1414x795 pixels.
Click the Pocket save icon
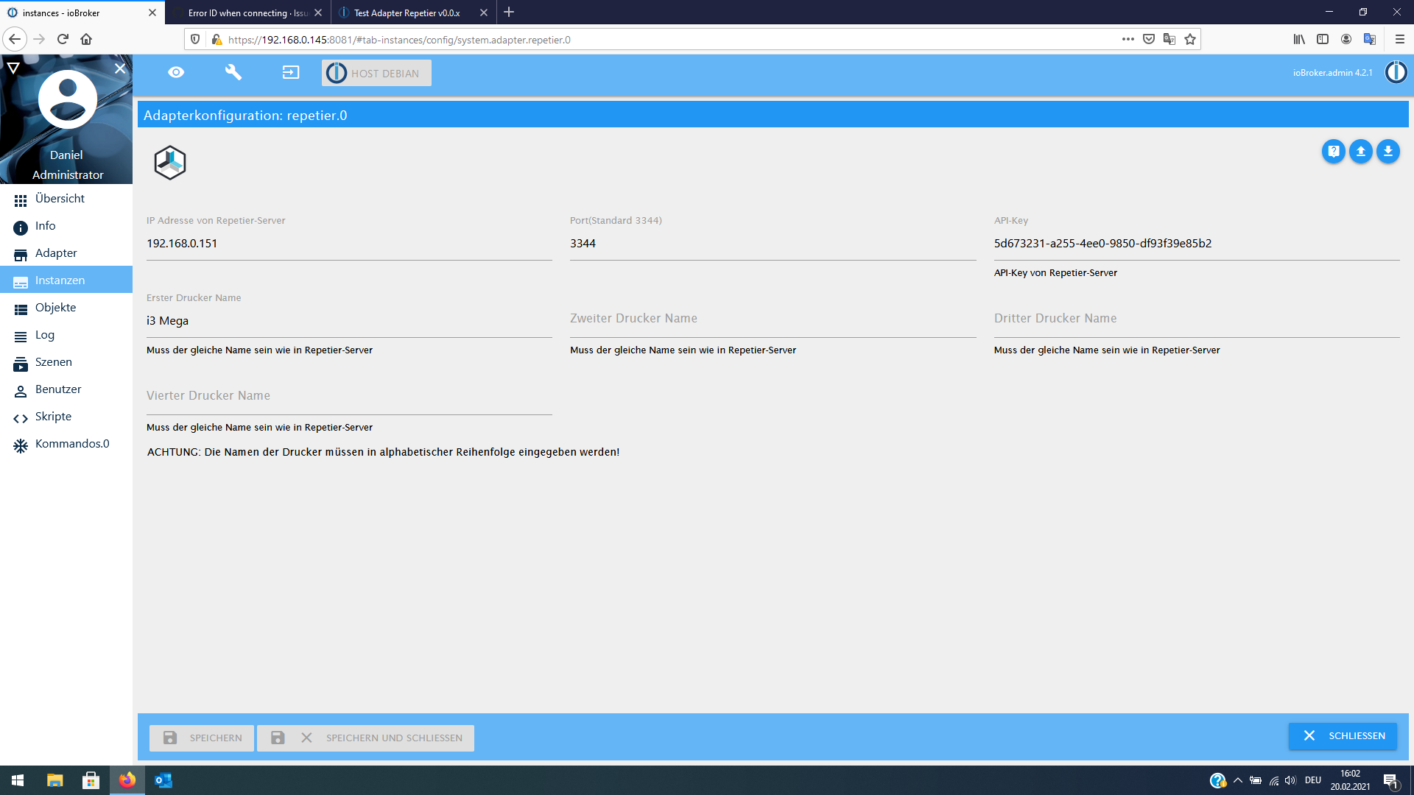tap(1149, 39)
